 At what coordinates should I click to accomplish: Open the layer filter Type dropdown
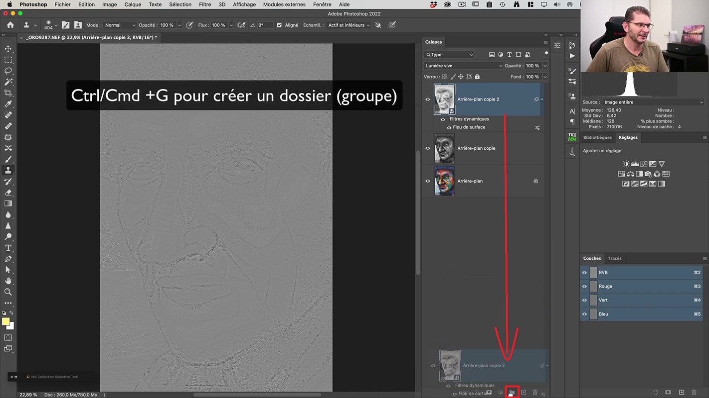(449, 55)
